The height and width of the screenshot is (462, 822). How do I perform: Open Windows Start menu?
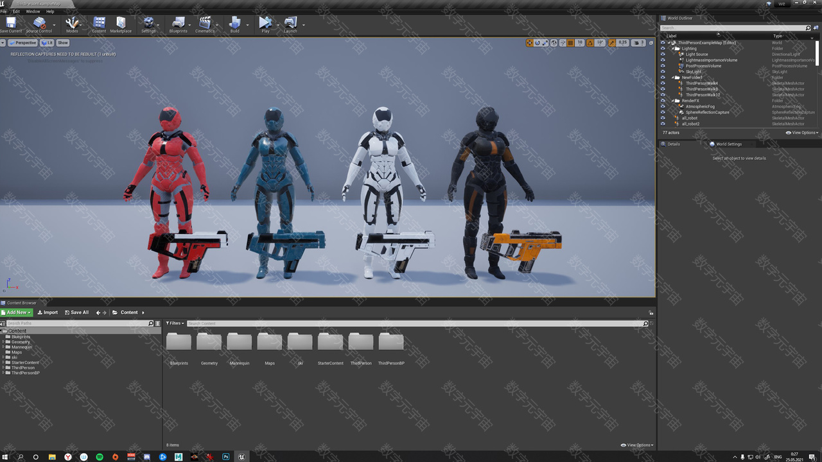(x=5, y=457)
